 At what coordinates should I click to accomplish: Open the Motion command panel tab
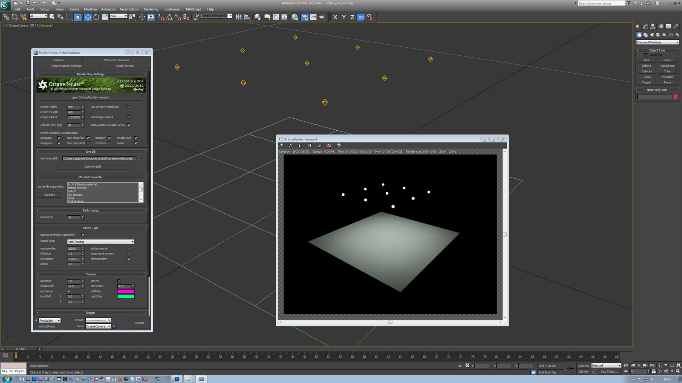coord(661,26)
